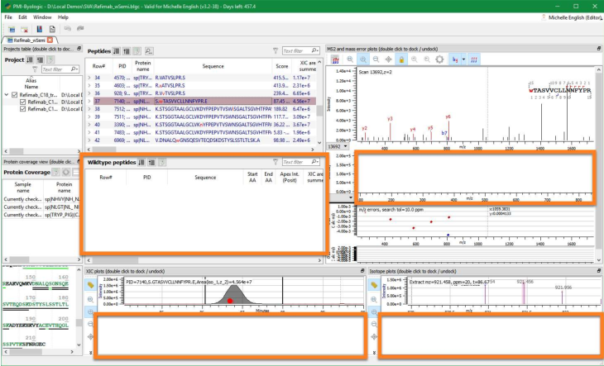Click the document report toolbar icon

52,29
